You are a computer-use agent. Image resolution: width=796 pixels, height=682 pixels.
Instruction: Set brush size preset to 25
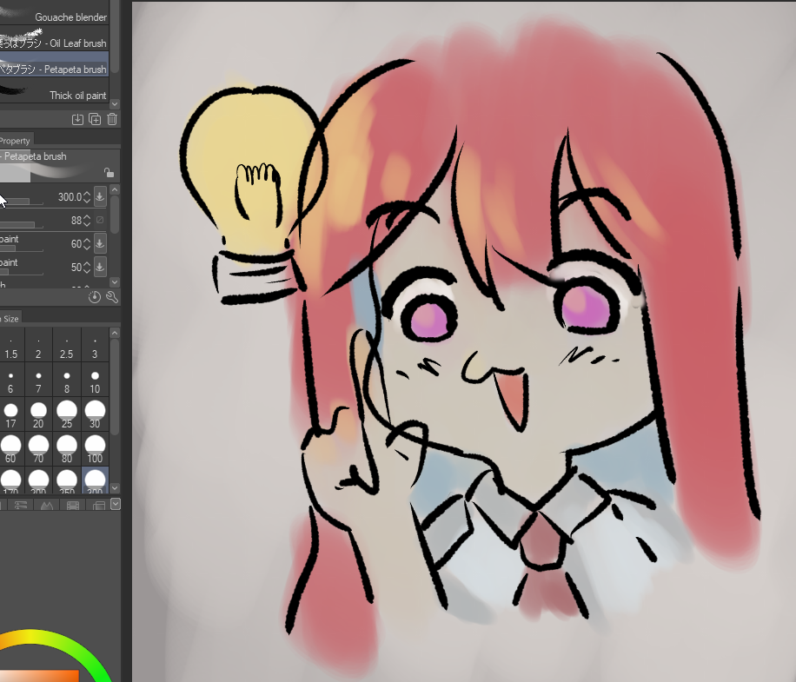[x=67, y=415]
